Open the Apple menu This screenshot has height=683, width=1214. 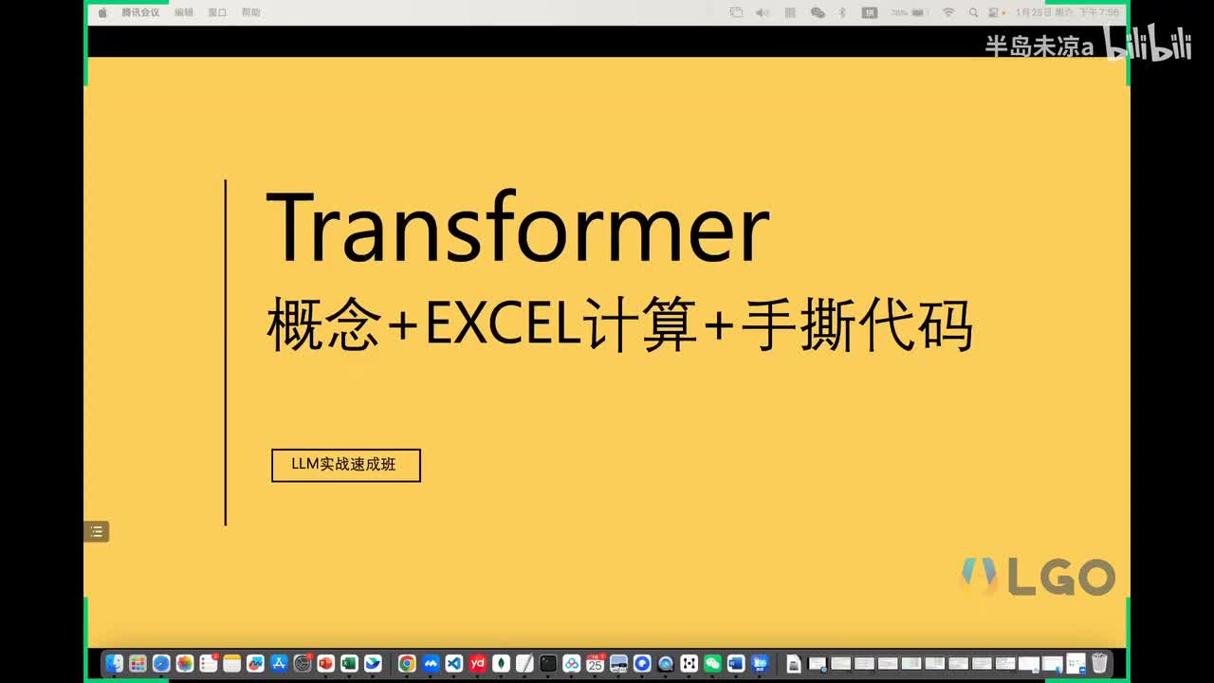tap(102, 12)
